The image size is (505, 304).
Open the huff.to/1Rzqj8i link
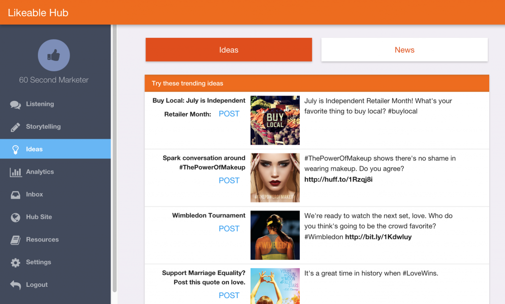pos(338,180)
